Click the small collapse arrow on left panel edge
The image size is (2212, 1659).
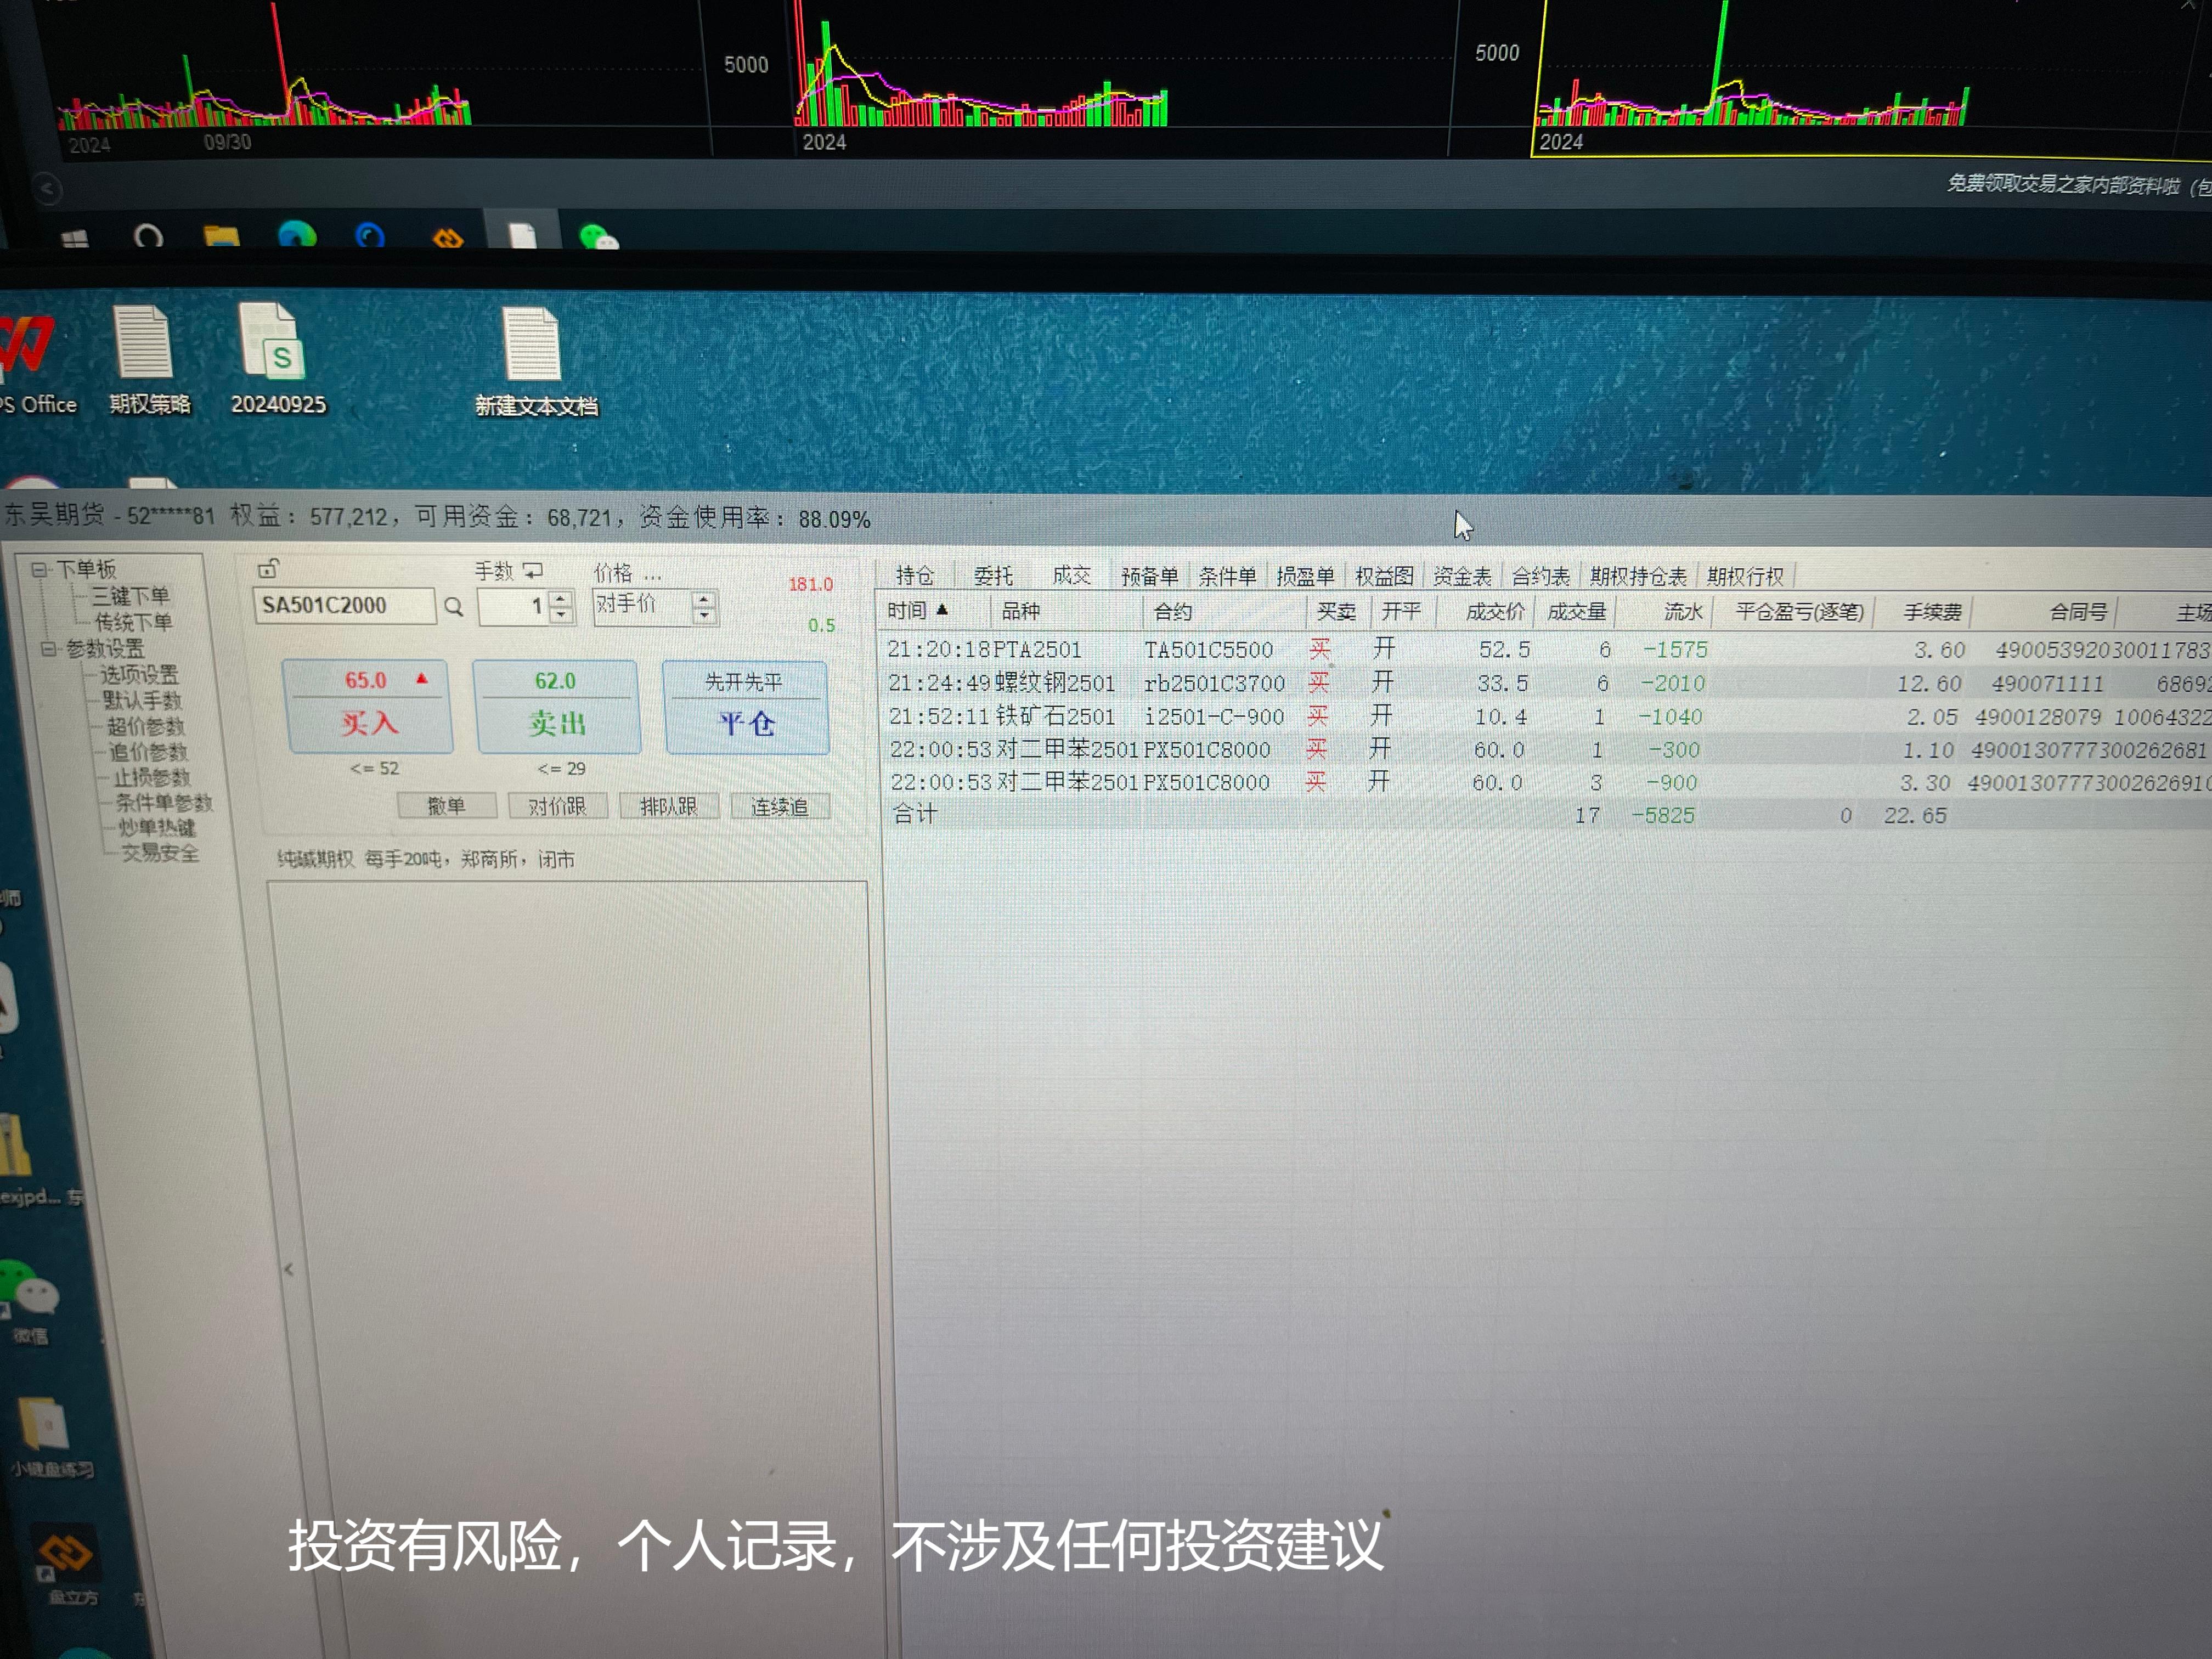point(288,1269)
